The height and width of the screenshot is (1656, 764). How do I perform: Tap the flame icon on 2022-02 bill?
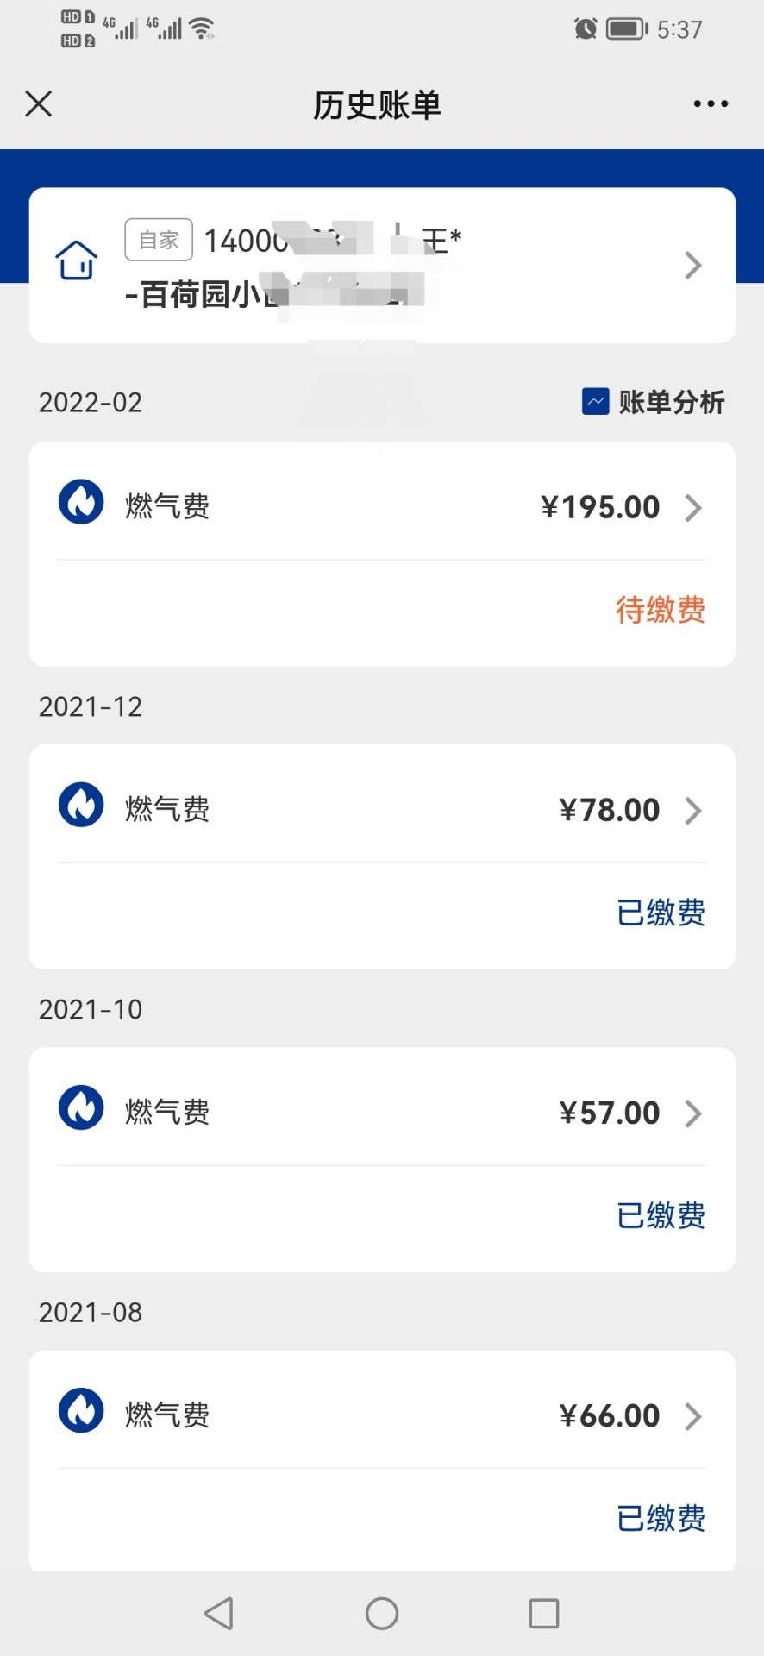81,502
